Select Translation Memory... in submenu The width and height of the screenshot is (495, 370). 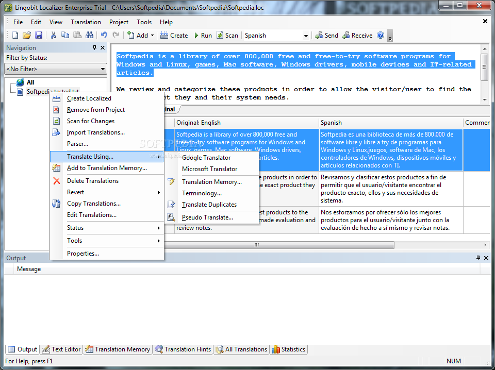click(211, 182)
